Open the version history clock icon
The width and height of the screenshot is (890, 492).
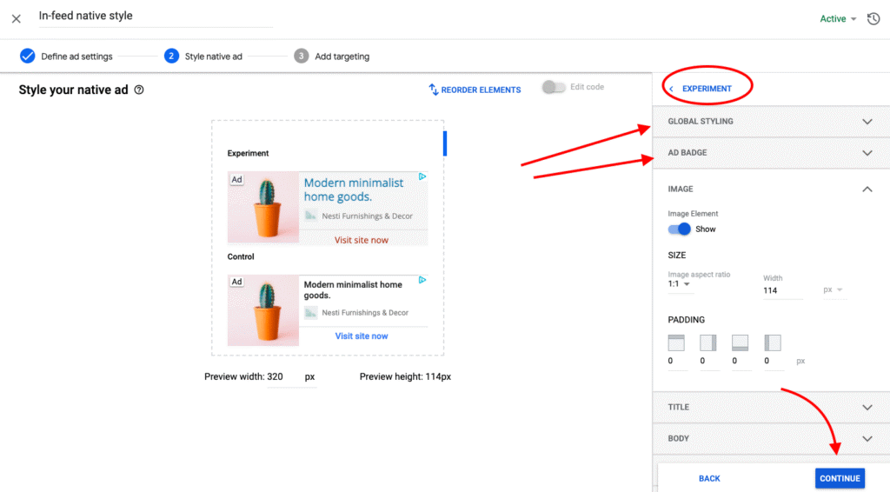tap(873, 19)
